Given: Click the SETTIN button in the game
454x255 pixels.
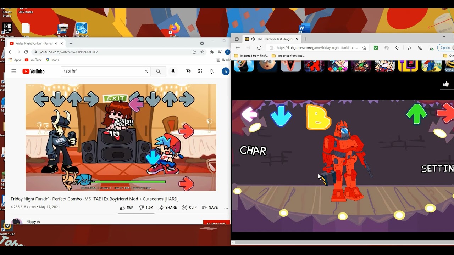Looking at the screenshot, I should click(x=437, y=169).
